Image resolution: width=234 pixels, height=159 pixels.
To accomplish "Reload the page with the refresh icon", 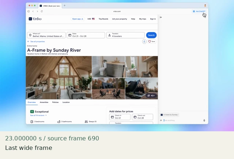I will (42, 11).
